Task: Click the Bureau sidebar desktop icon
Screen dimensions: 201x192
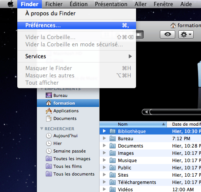Action: tap(49, 95)
